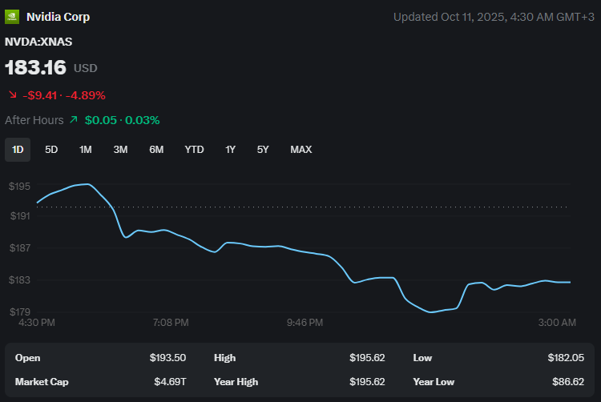
Task: Open the Nvidia Corp title link
Action: 58,17
